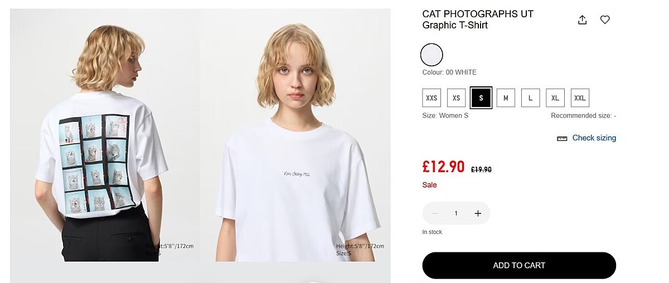Choose size XL
The image size is (669, 283).
[x=555, y=98]
